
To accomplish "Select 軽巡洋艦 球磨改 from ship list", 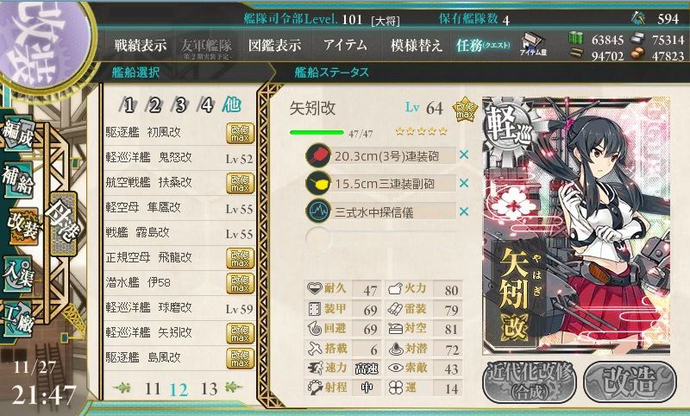I will point(179,308).
